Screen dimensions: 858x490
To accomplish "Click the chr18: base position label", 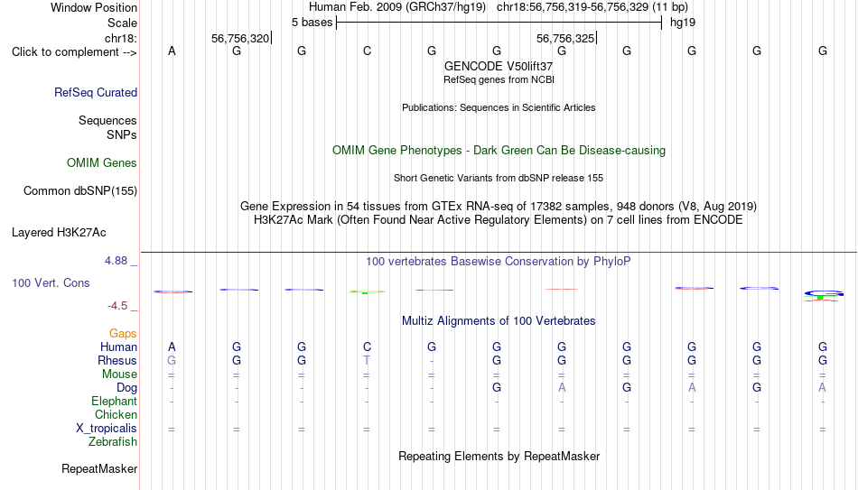I will click(120, 38).
